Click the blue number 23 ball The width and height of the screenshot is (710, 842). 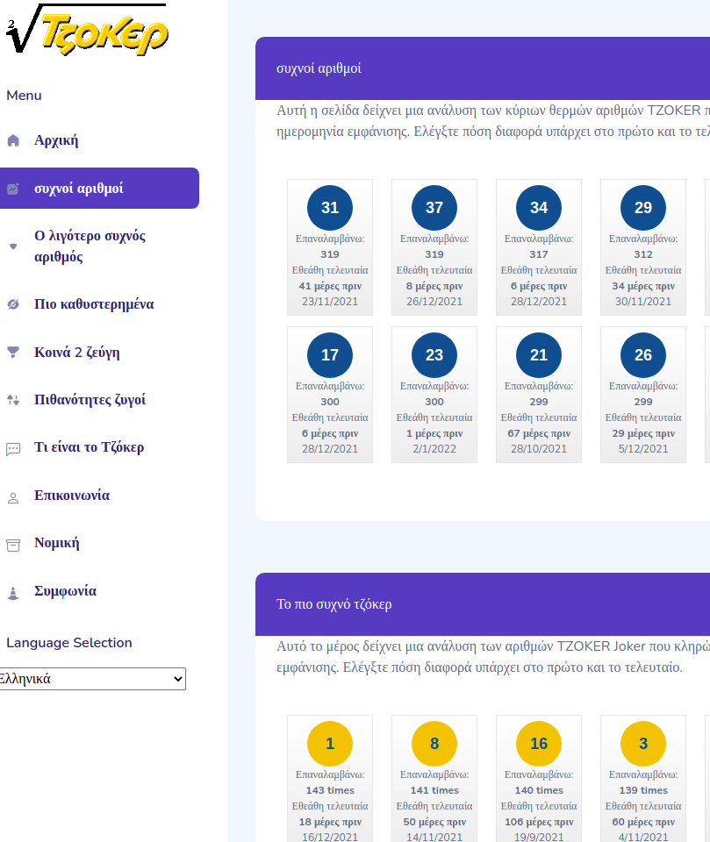click(434, 355)
